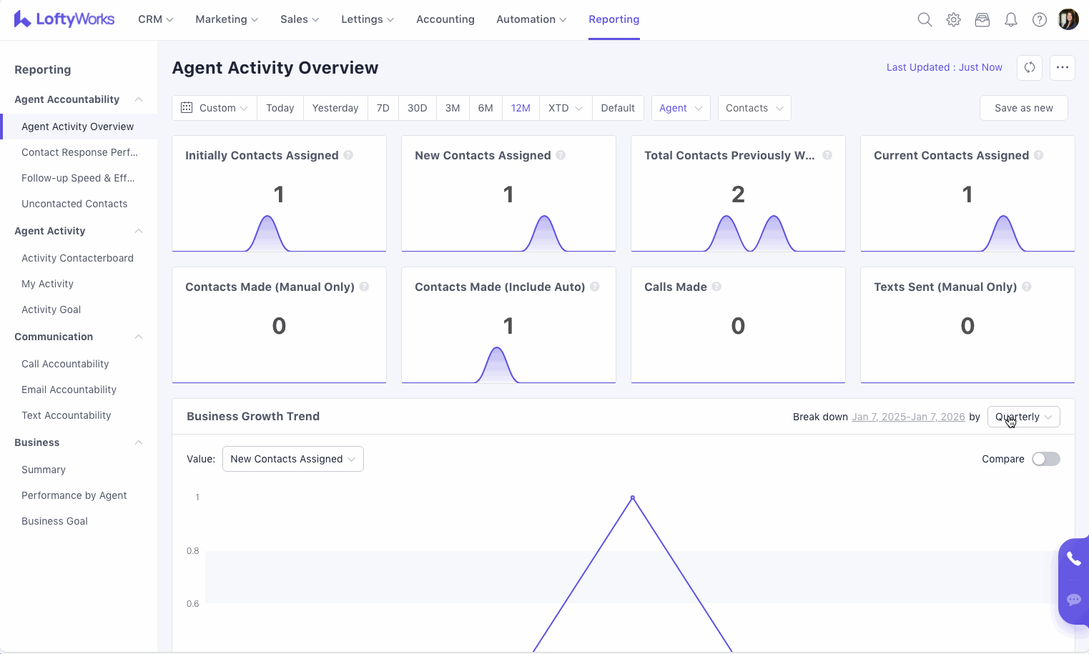Viewport: 1089px width, 654px height.
Task: Go to Uncontacted Contacts report
Action: pos(74,204)
